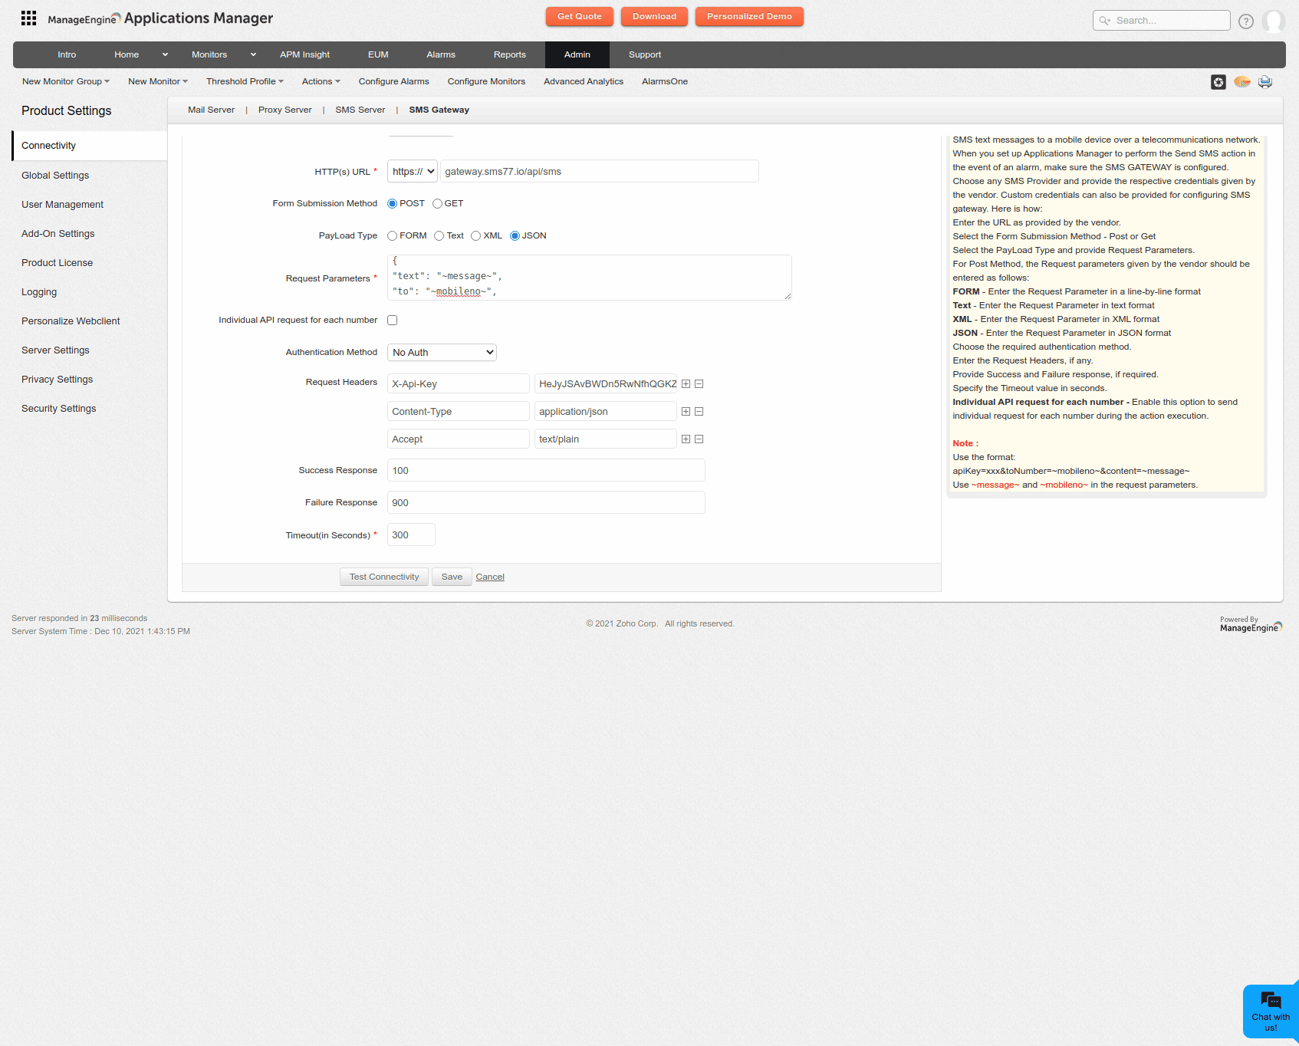Expand the New Monitor Group menu

[65, 82]
